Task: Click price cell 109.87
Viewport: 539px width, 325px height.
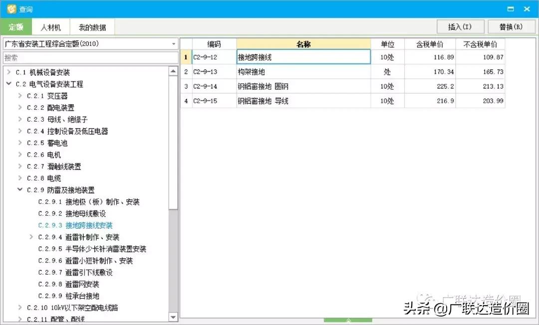Action: click(480, 57)
